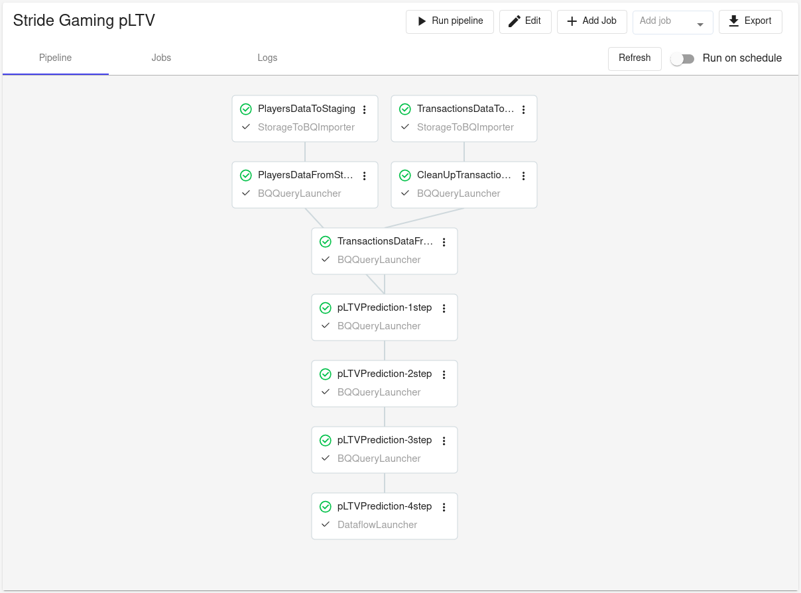Screen dimensions: 801x593
Task: Click the play icon in Run pipeline
Action: point(422,21)
